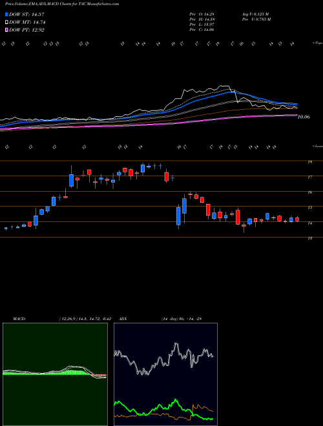
Task: Click the 15 price axis label
Action: pyautogui.click(x=309, y=208)
